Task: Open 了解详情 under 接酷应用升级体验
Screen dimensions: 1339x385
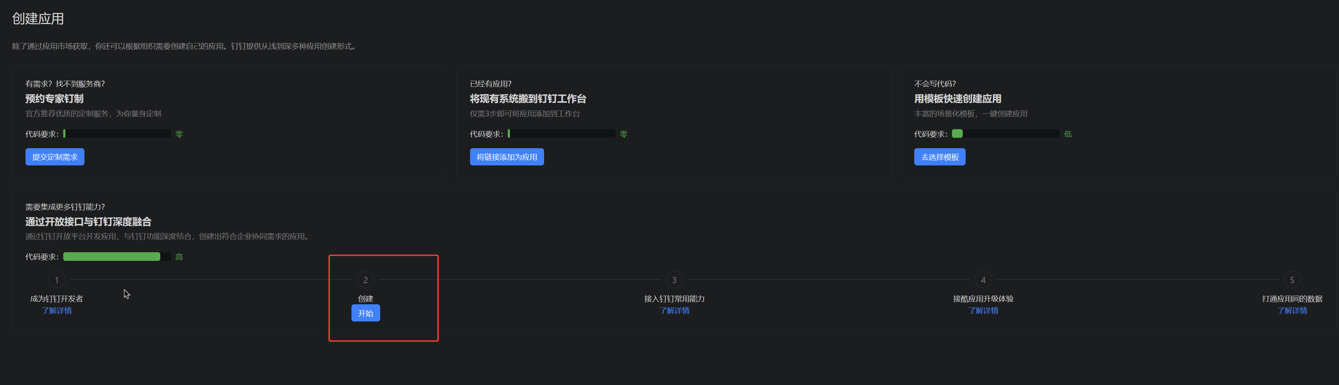Action: 983,310
